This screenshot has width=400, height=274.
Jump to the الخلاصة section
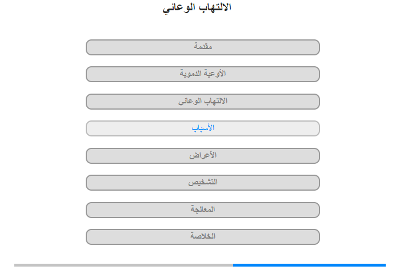pyautogui.click(x=203, y=237)
